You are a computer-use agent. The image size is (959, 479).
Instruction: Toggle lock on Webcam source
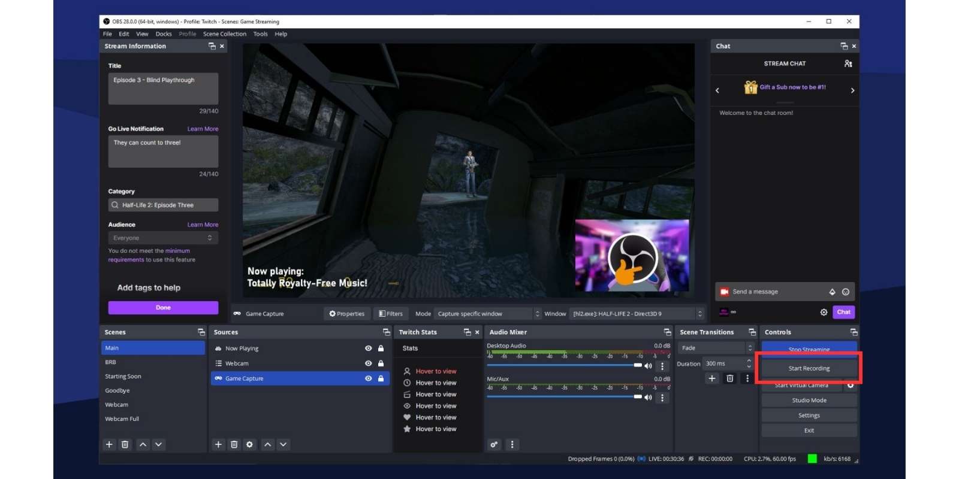(x=381, y=363)
